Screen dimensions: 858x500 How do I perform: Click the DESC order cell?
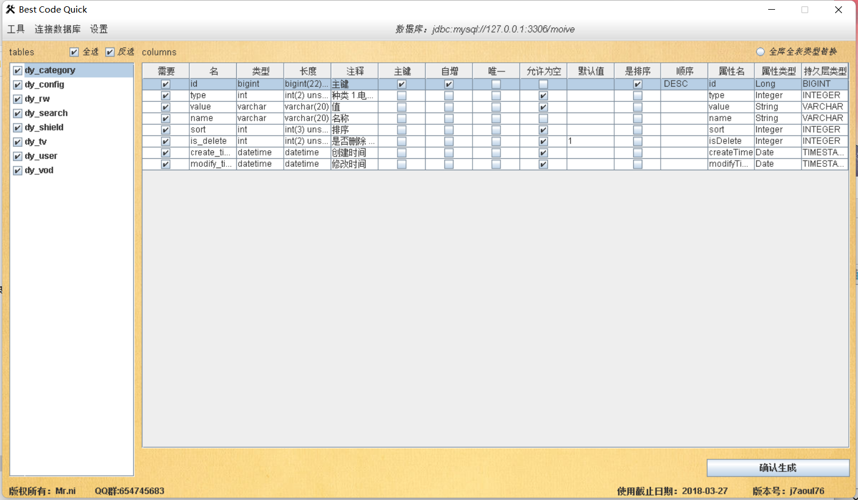684,84
